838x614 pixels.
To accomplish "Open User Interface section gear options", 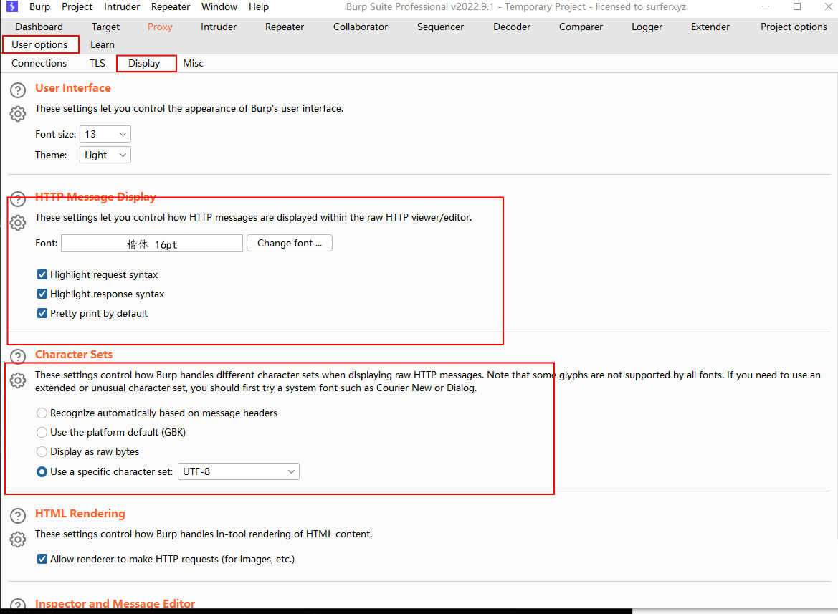I will [x=18, y=114].
